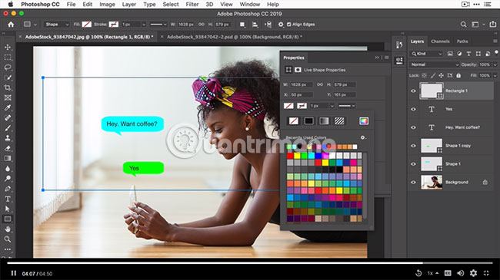Open swatches gear menu in color picker
The width and height of the screenshot is (500, 280).
pyautogui.click(x=363, y=138)
